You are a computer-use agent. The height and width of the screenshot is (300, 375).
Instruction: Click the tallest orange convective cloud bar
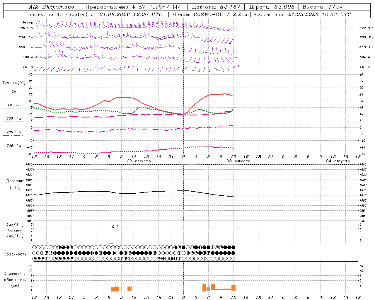204,288
